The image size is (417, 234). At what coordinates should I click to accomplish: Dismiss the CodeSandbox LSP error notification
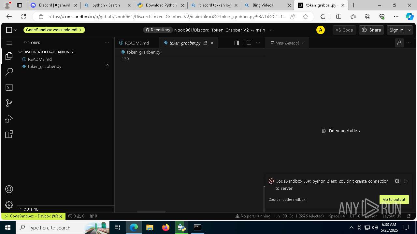point(406,181)
